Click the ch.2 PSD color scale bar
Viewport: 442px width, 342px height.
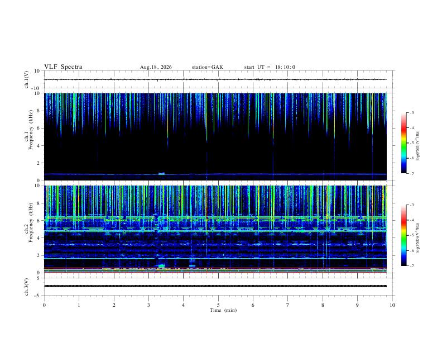click(404, 235)
